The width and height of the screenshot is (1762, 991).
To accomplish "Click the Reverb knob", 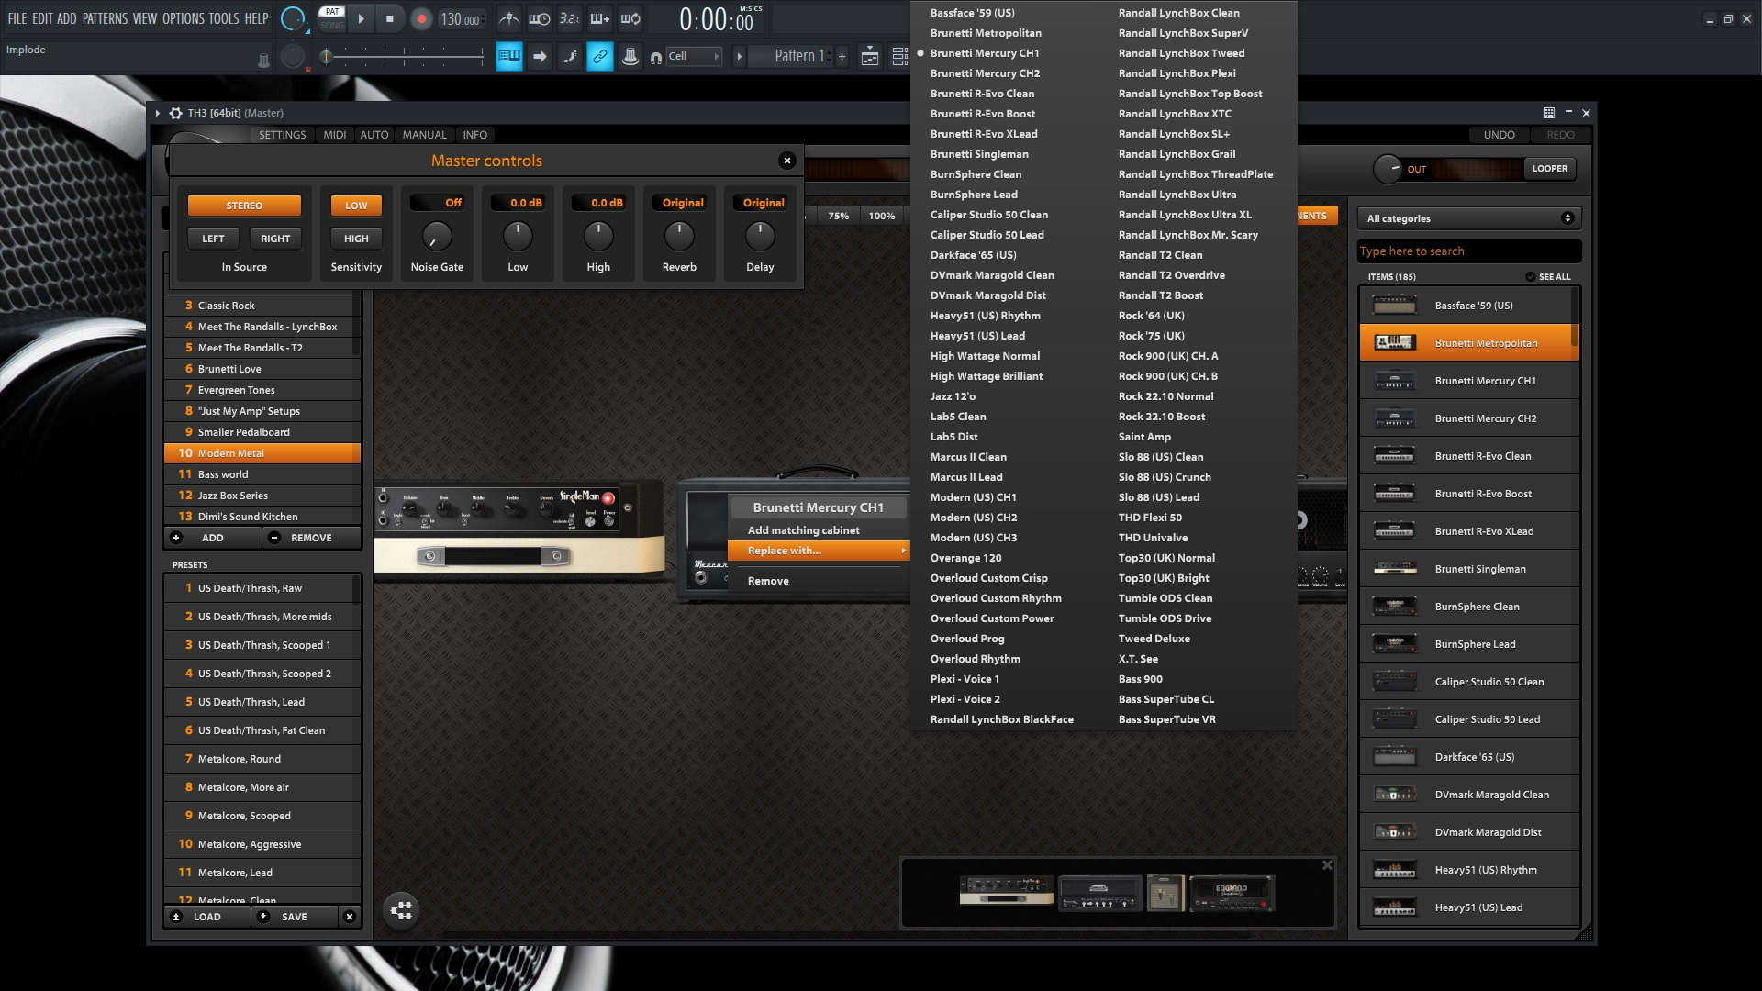I will click(x=679, y=237).
